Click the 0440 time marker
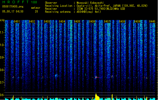 pyautogui.click(x=152, y=21)
